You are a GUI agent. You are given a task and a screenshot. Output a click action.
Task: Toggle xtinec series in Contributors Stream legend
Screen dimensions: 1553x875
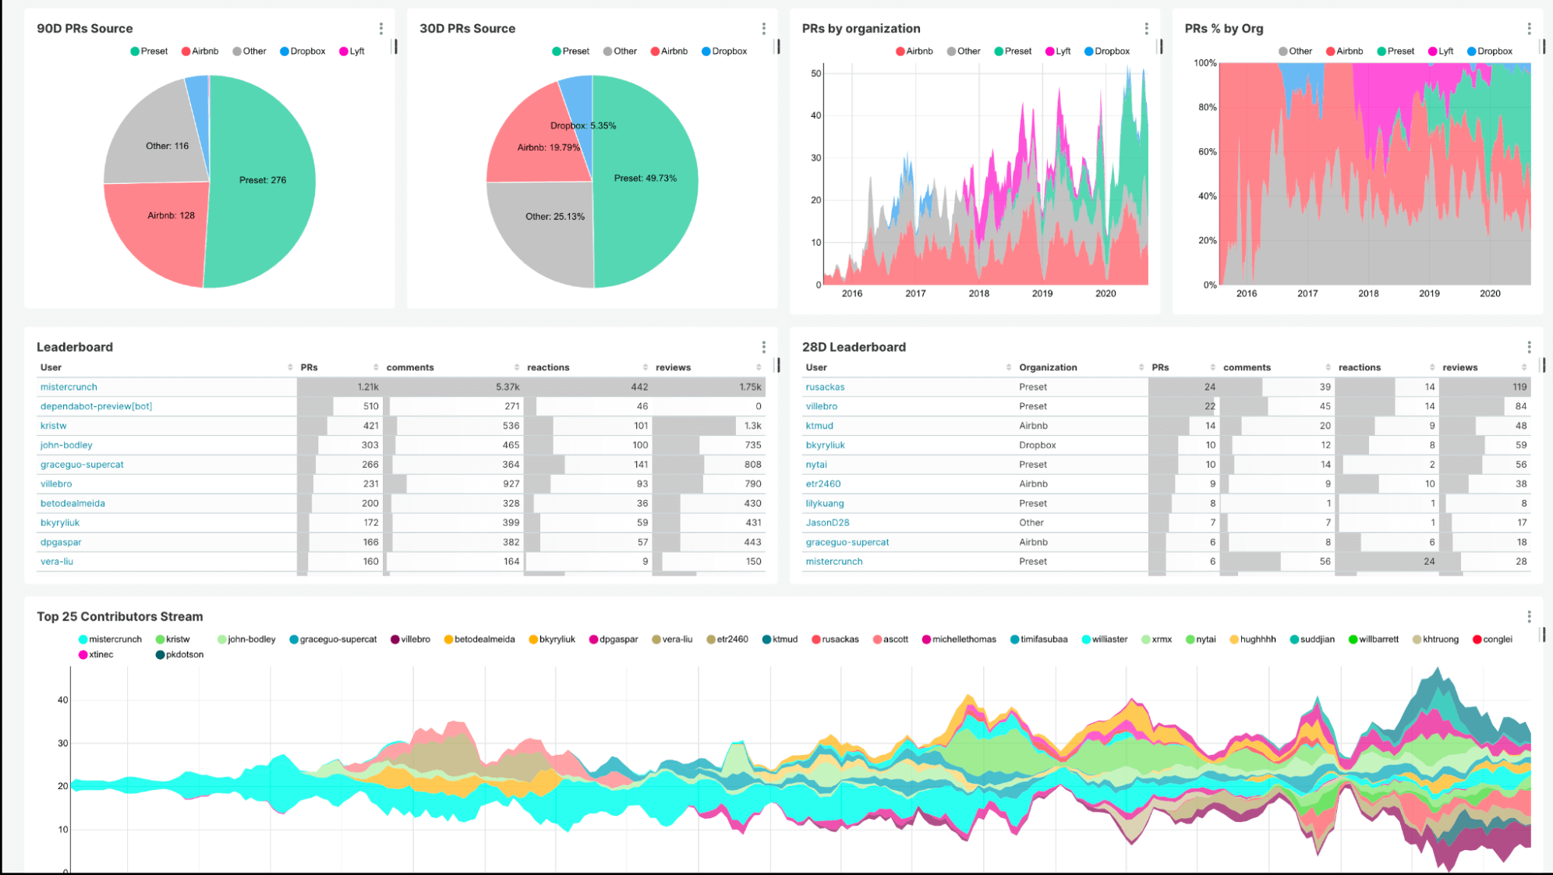click(x=96, y=655)
